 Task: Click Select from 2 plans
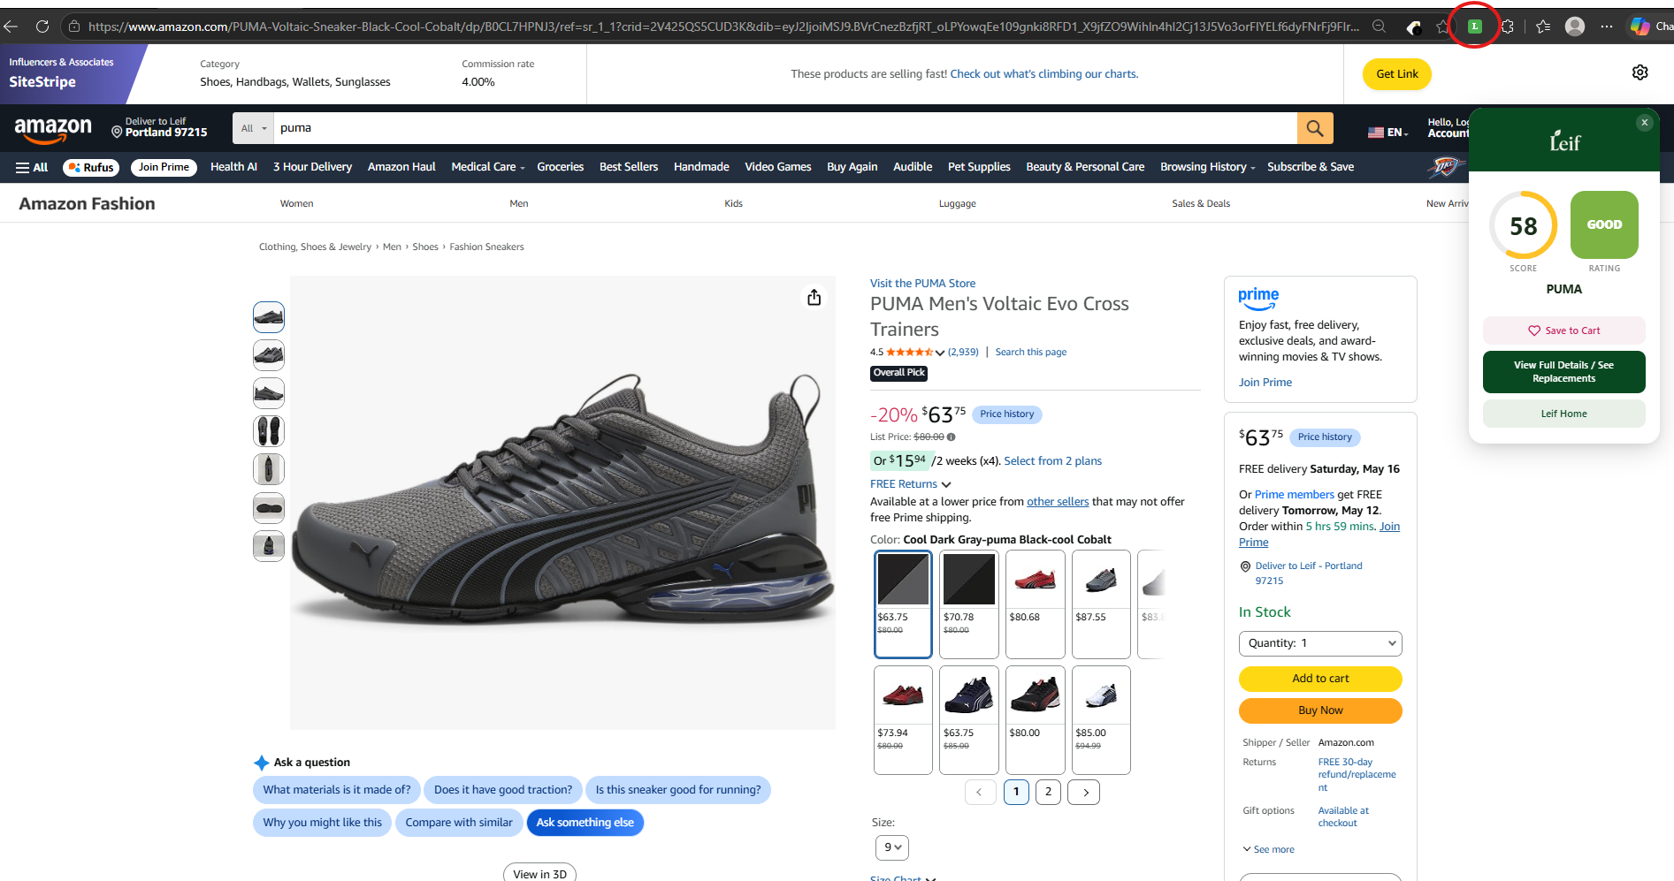[x=1052, y=461]
